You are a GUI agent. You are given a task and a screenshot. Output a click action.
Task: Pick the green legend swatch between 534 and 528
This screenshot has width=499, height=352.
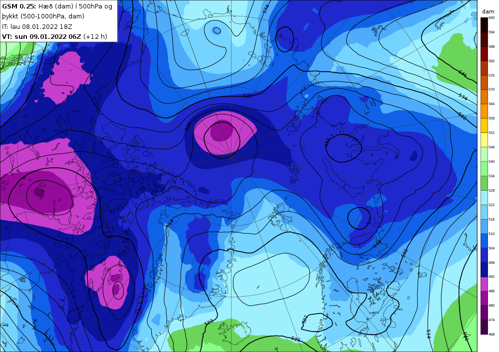tap(484, 183)
